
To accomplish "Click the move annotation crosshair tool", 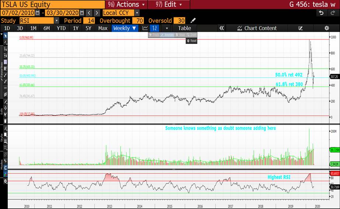I will 6,108.
